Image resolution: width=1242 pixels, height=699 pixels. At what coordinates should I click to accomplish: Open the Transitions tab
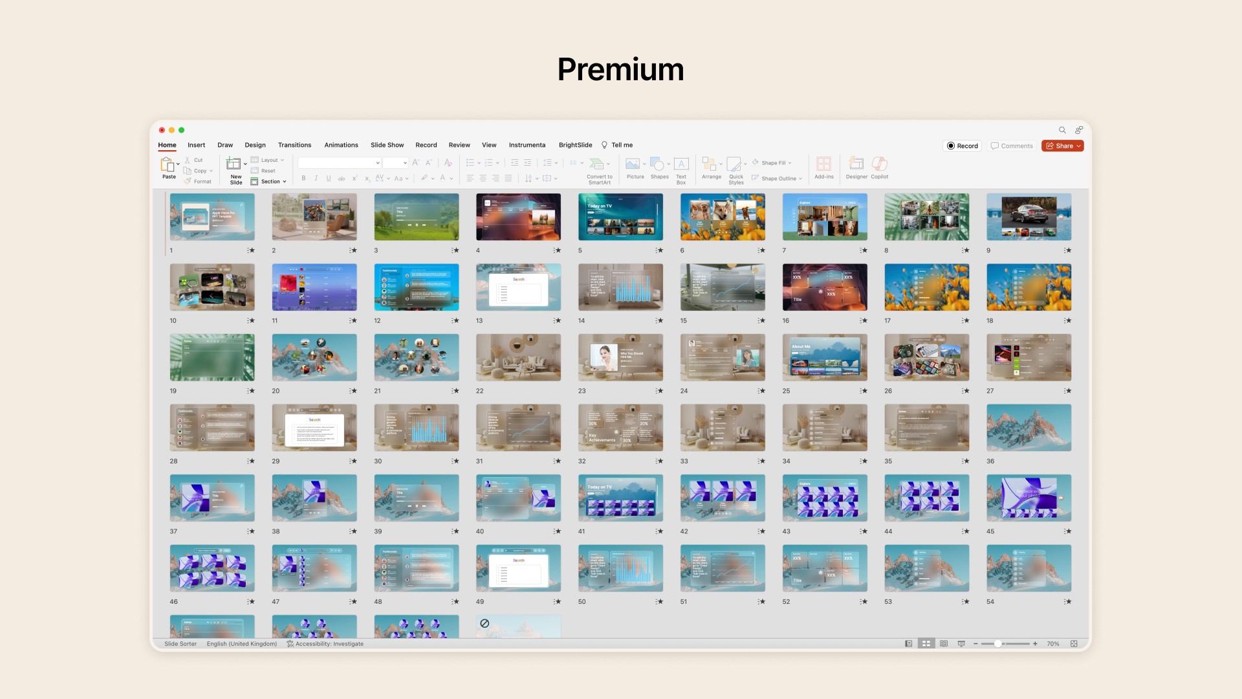[x=294, y=145]
